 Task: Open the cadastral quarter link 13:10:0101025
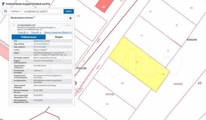click(x=39, y=47)
